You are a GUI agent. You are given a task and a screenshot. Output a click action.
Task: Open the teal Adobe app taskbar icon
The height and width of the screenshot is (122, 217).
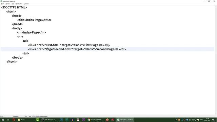point(67,120)
